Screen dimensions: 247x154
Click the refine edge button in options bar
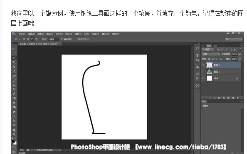83,39
